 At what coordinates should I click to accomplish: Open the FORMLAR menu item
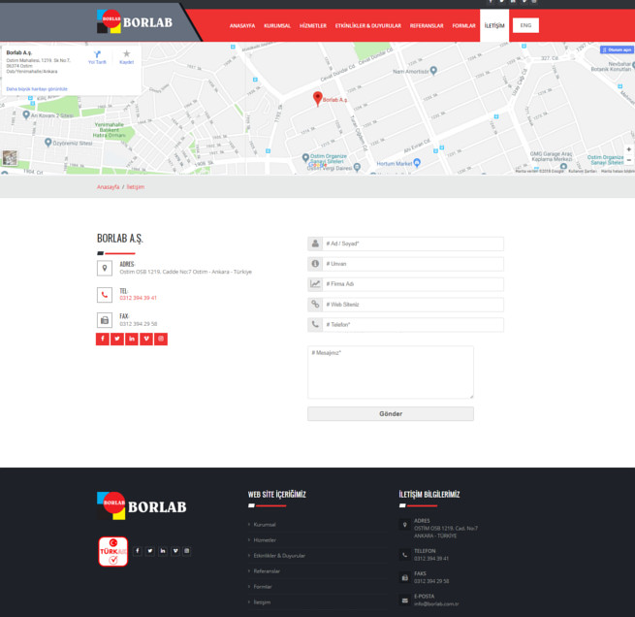(x=463, y=25)
